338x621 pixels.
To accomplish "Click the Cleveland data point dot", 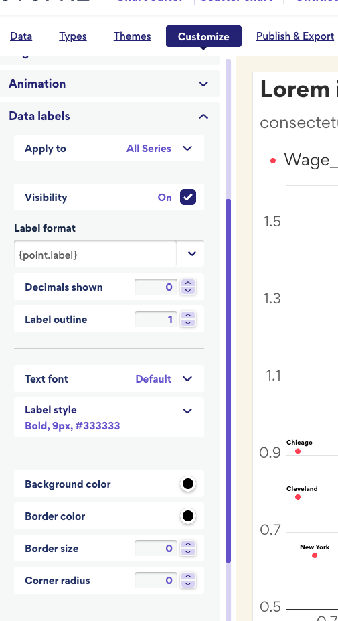I will 298,497.
